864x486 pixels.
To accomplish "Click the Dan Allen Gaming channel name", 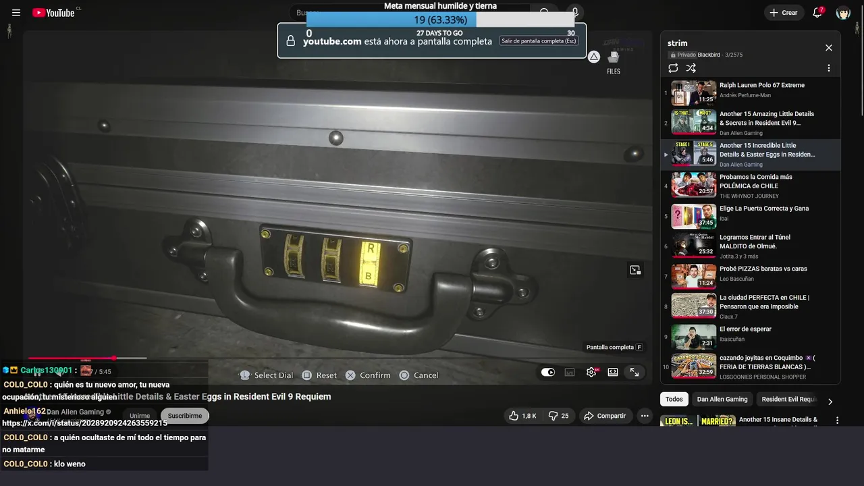I will (75, 412).
